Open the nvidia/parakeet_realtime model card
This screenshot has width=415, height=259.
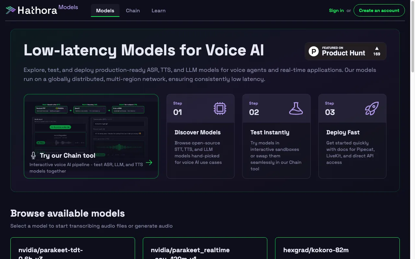tap(205, 248)
